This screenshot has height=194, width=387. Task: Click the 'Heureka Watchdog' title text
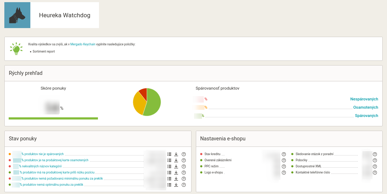(65, 15)
